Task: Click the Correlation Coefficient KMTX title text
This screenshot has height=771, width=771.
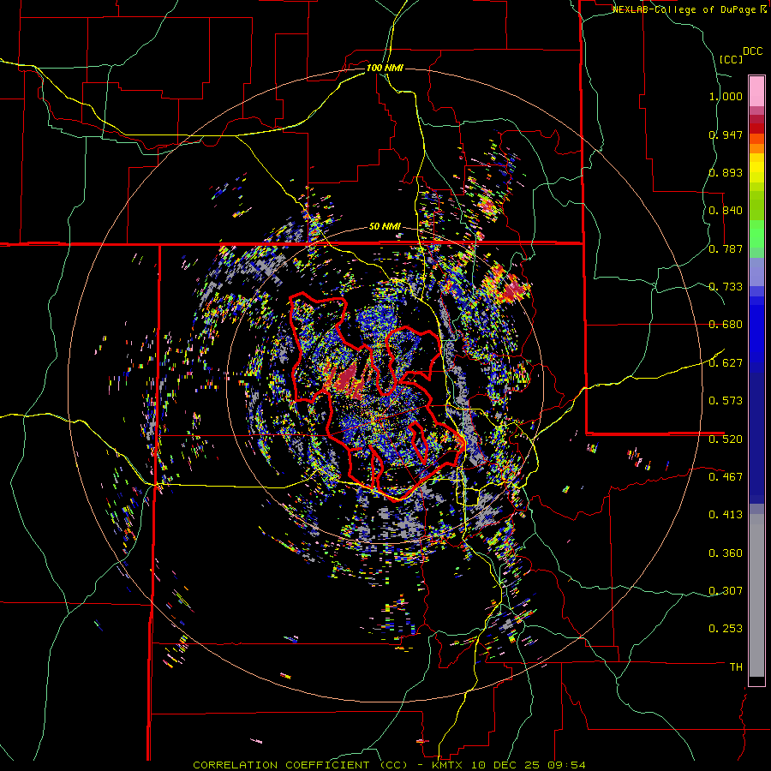Action: 389,765
